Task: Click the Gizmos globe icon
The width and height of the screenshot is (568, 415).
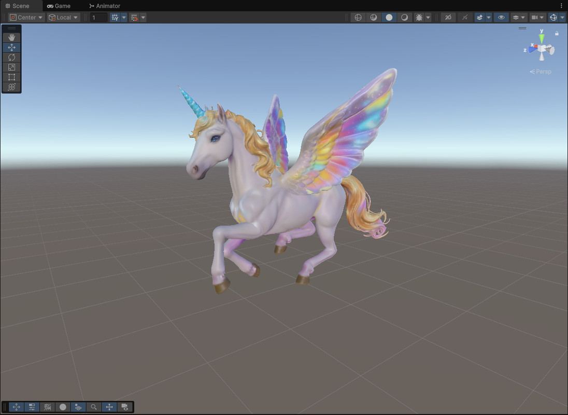Action: point(553,17)
